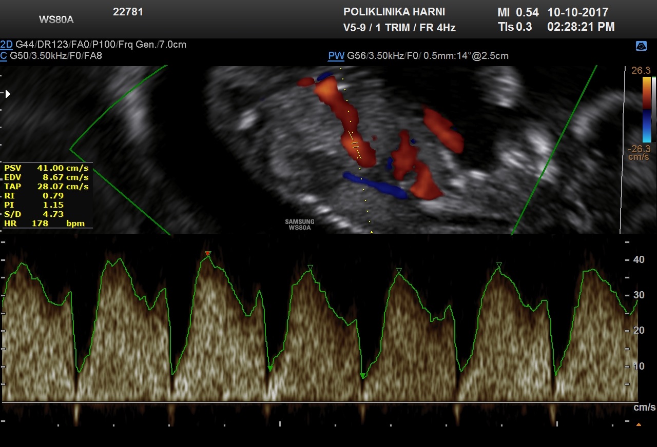
Task: Click the PW sample gate on the vessel
Action: [354, 145]
